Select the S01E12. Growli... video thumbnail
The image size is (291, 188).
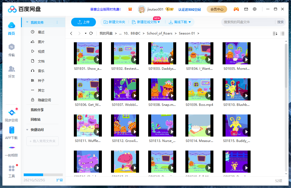point(125,126)
